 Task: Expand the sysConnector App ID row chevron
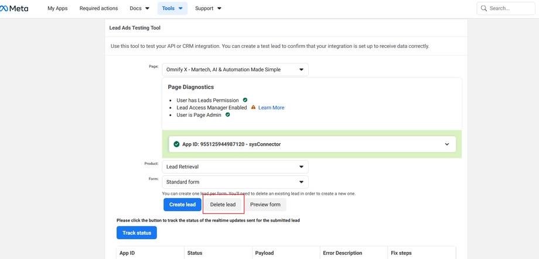[447, 144]
